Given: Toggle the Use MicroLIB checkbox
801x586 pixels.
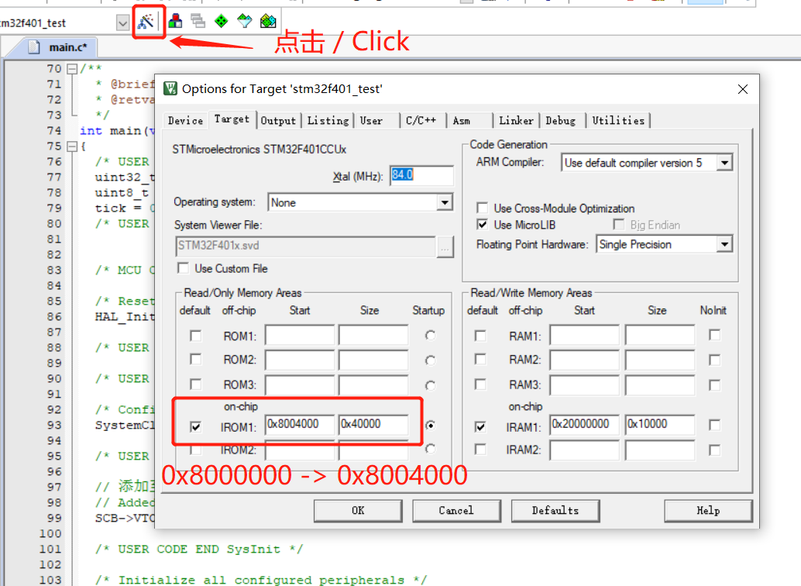Looking at the screenshot, I should coord(482,225).
